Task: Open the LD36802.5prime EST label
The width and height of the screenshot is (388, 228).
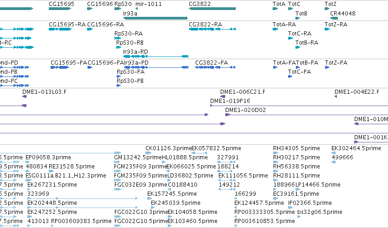Action: [190, 176]
